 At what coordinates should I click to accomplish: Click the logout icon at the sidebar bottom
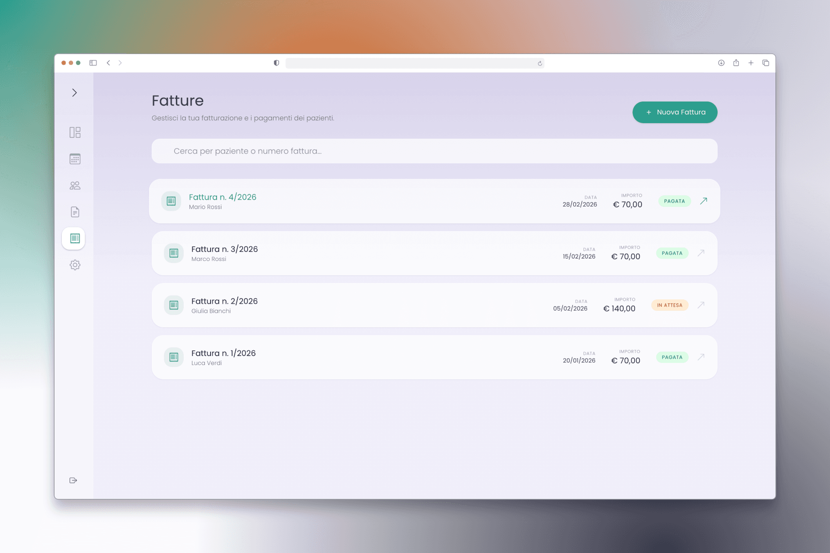click(x=73, y=480)
